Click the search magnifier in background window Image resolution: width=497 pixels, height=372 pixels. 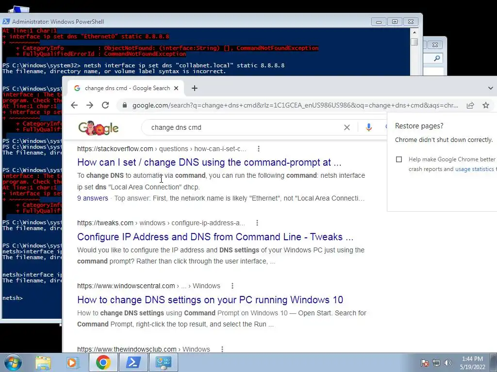click(436, 58)
